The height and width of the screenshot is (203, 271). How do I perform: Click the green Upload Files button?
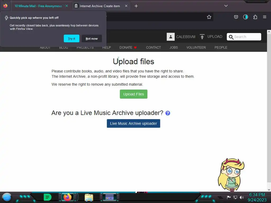pos(134,94)
